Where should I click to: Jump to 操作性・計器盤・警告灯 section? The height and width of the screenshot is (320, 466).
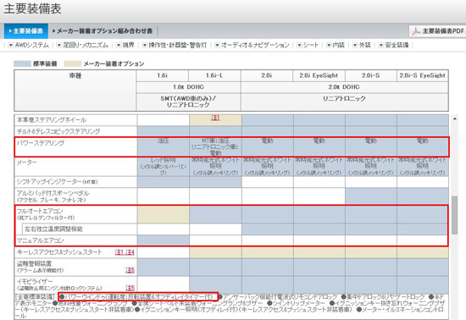coord(175,45)
